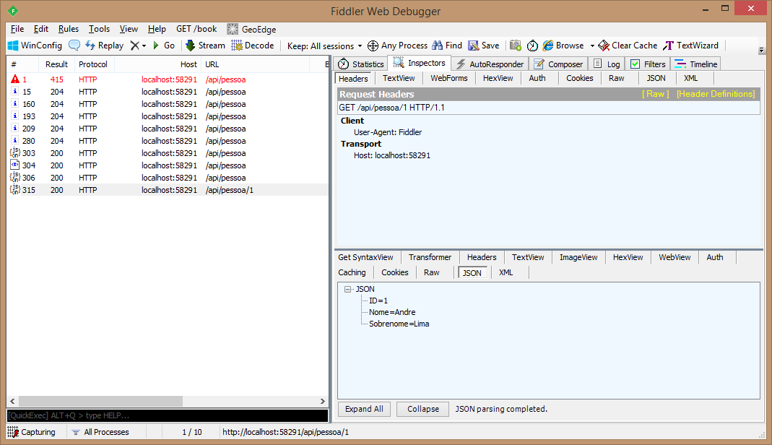
Task: Click the Collapse button
Action: (x=423, y=409)
